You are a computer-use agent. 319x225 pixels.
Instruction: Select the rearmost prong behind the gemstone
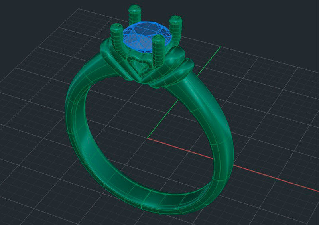[x=134, y=15]
